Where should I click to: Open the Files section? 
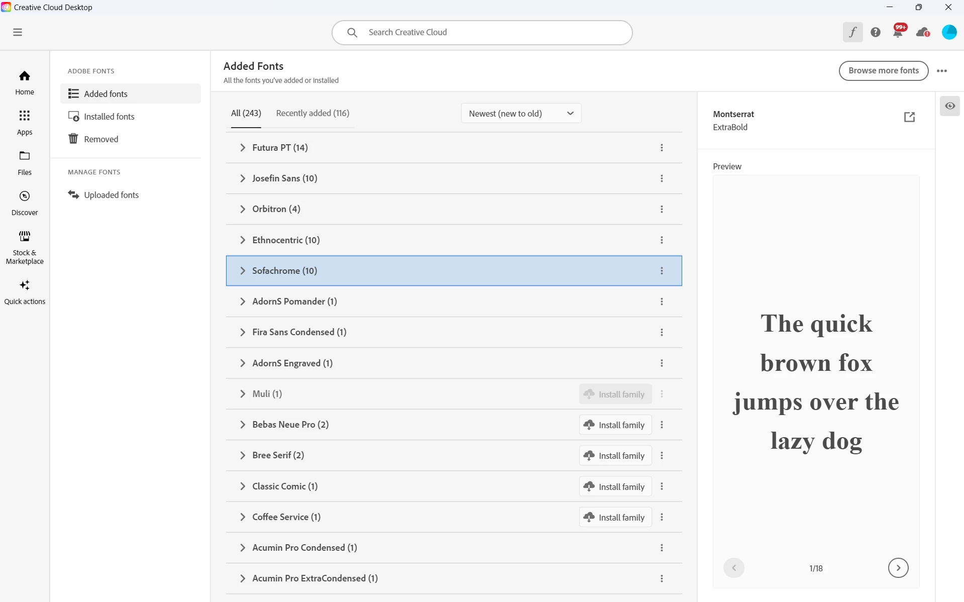(x=25, y=163)
